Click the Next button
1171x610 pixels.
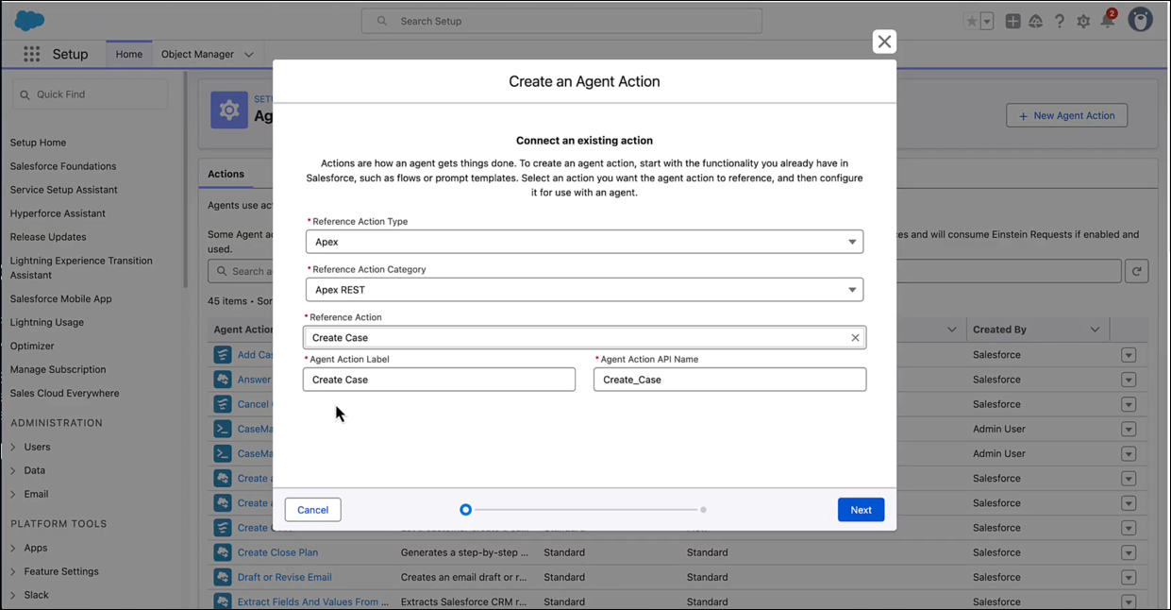(861, 510)
